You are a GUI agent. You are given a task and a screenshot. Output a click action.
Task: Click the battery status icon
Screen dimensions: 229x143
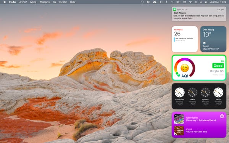178,2
